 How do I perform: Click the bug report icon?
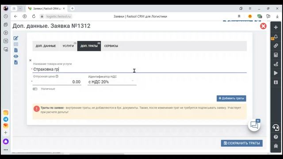pyautogui.click(x=275, y=146)
